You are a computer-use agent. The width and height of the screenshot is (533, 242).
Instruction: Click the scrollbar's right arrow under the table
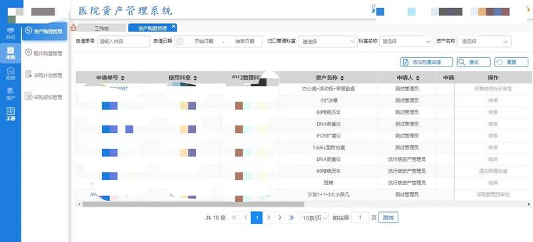(x=529, y=204)
